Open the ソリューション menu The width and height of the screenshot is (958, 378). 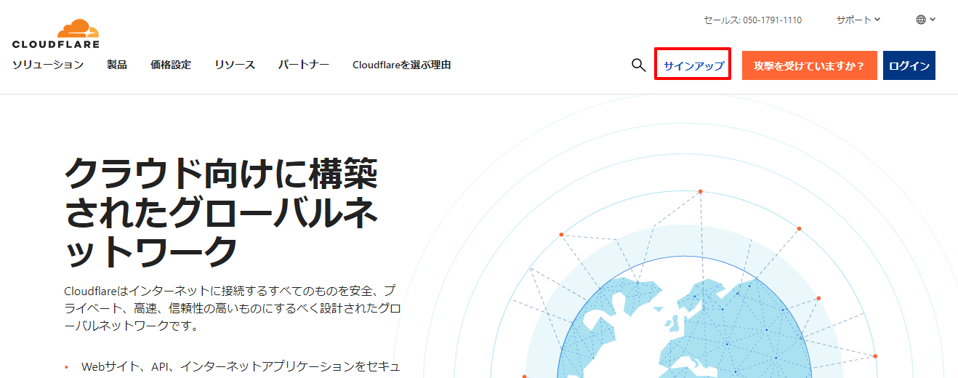point(48,65)
